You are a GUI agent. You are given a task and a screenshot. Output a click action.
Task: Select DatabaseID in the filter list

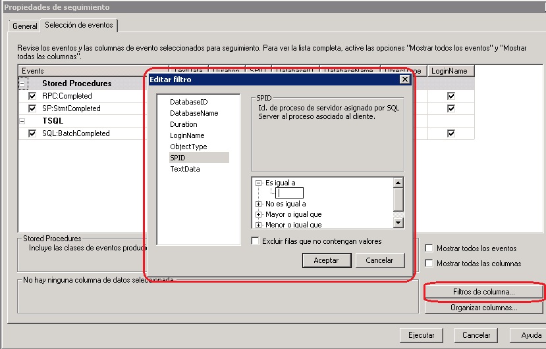[x=189, y=102]
